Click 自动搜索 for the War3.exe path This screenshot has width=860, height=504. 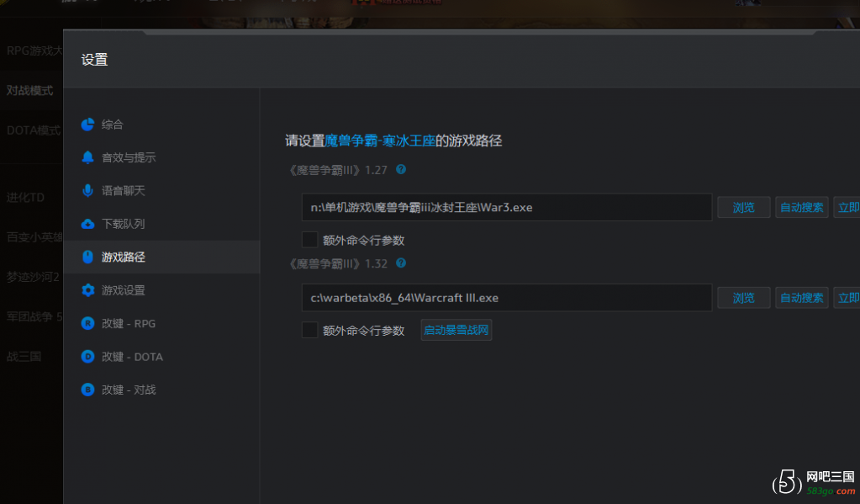tap(802, 208)
